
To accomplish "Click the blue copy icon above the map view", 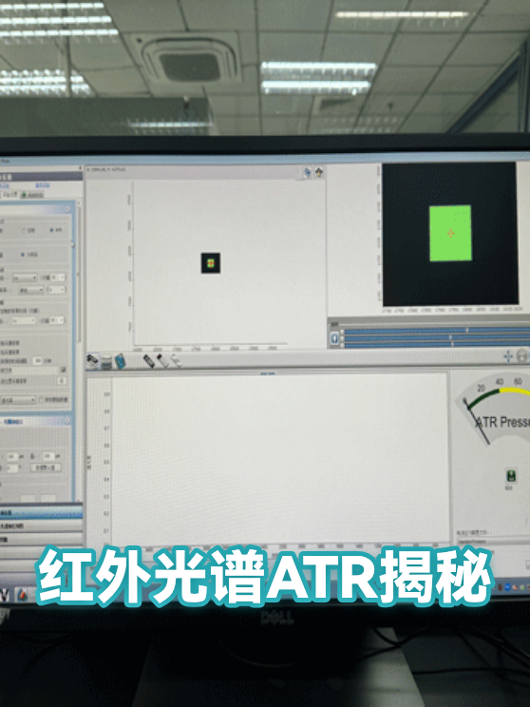I will 307,172.
